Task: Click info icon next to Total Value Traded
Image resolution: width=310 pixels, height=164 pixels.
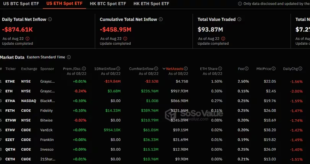Action: click(x=244, y=19)
